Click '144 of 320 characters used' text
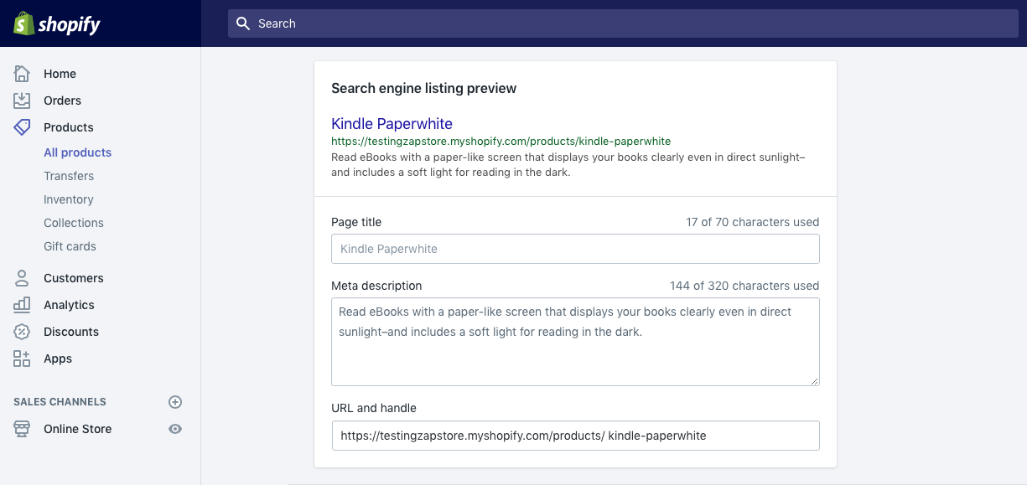This screenshot has width=1027, height=485. point(744,286)
